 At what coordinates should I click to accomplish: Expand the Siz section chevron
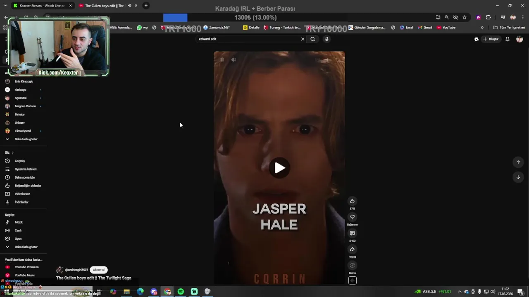click(x=12, y=153)
